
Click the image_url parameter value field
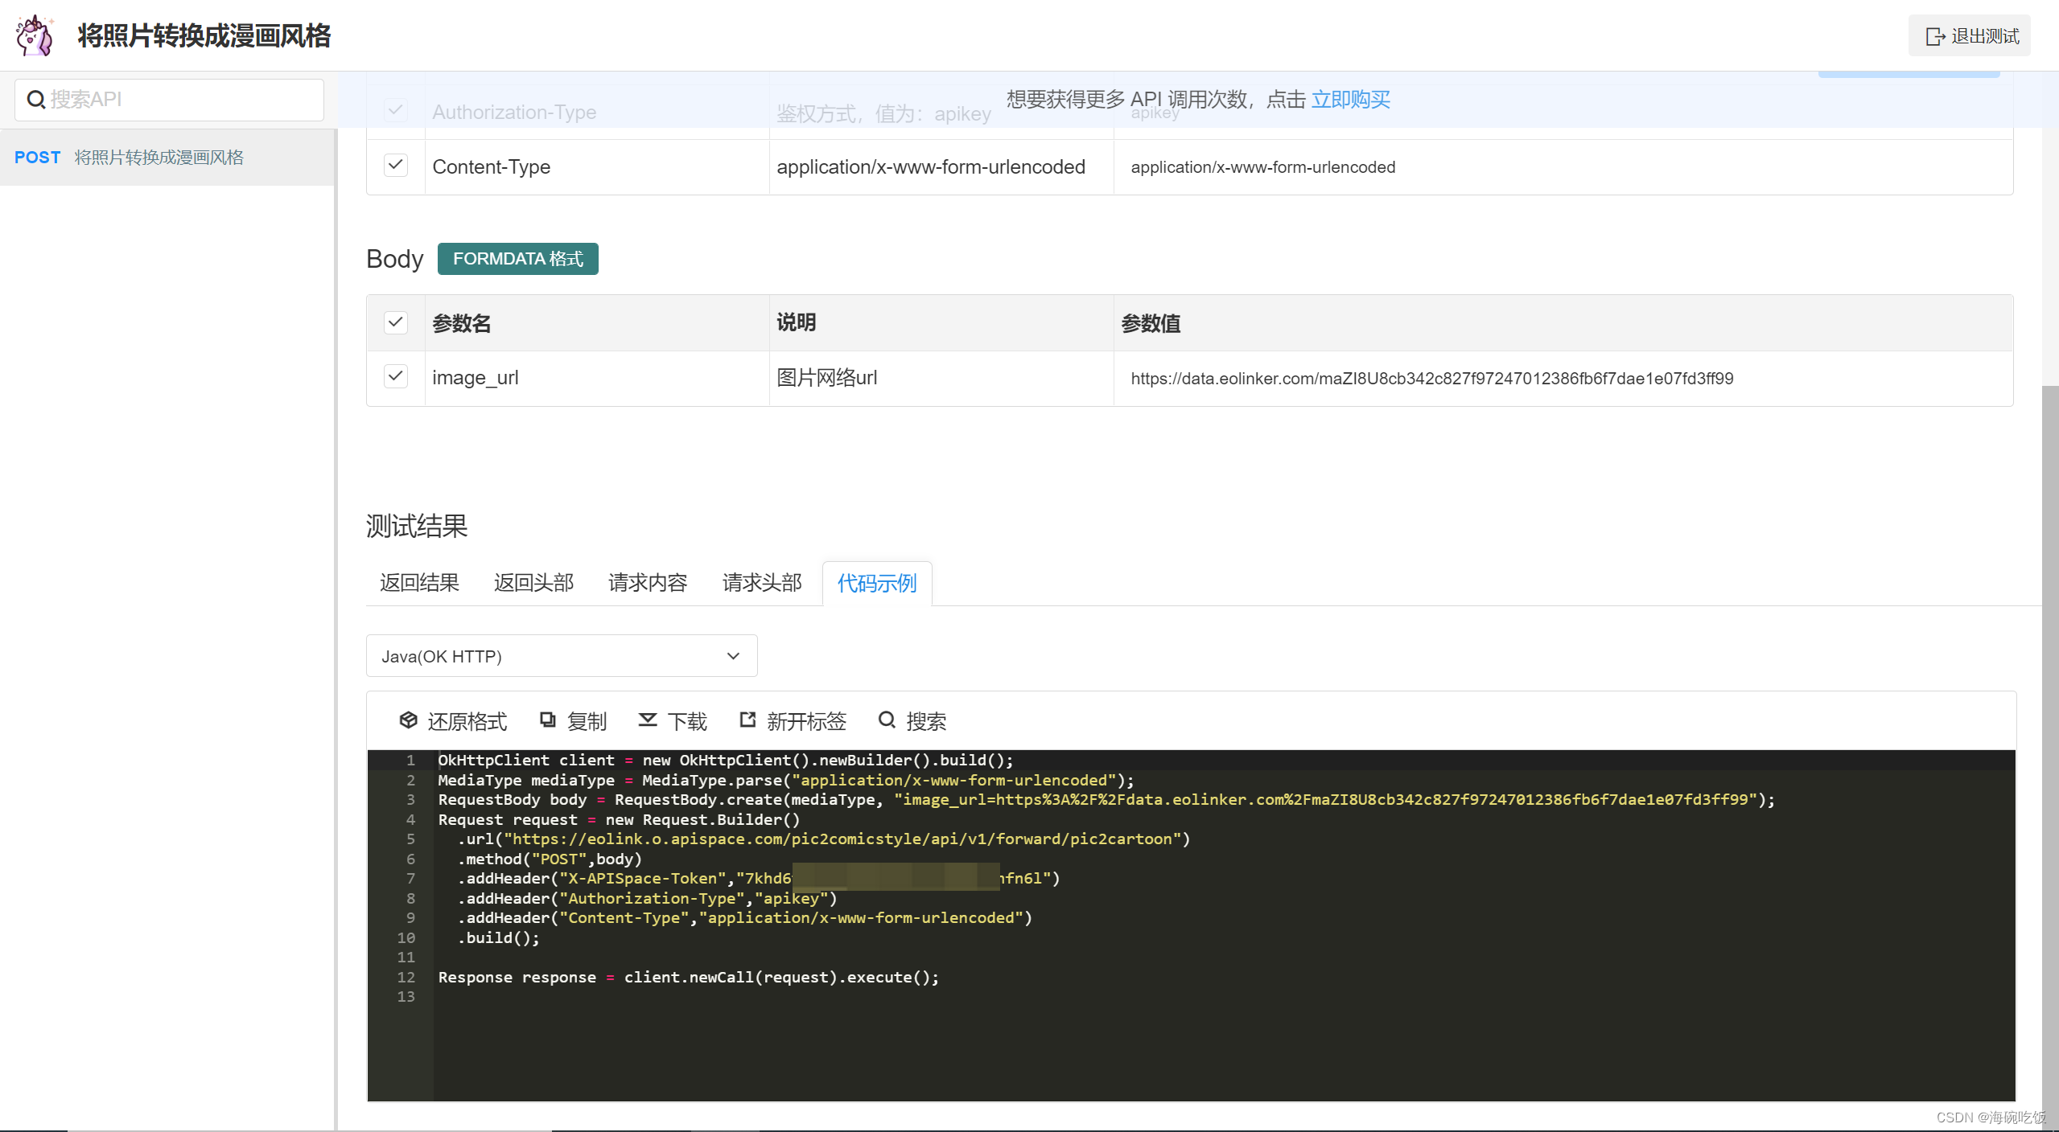[1563, 379]
